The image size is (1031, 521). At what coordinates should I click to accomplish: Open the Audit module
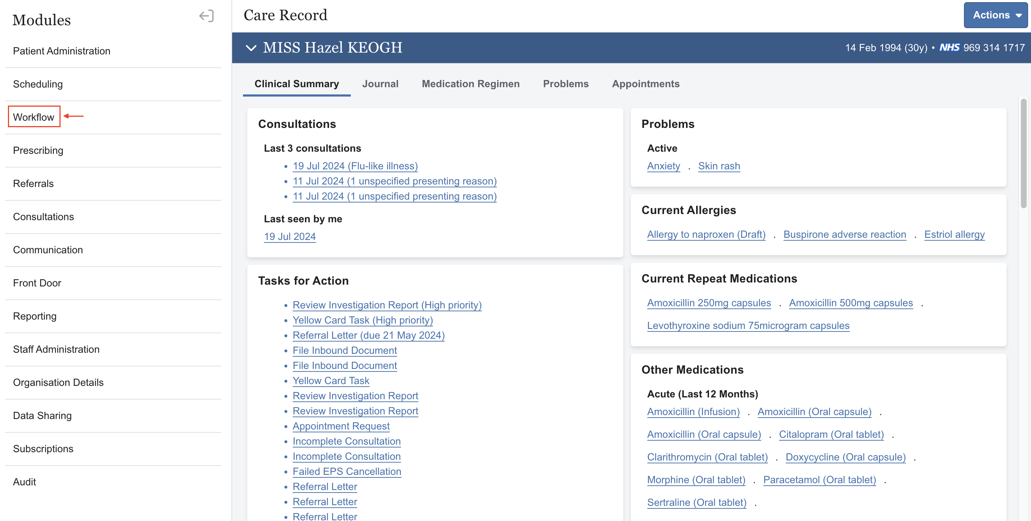(25, 481)
